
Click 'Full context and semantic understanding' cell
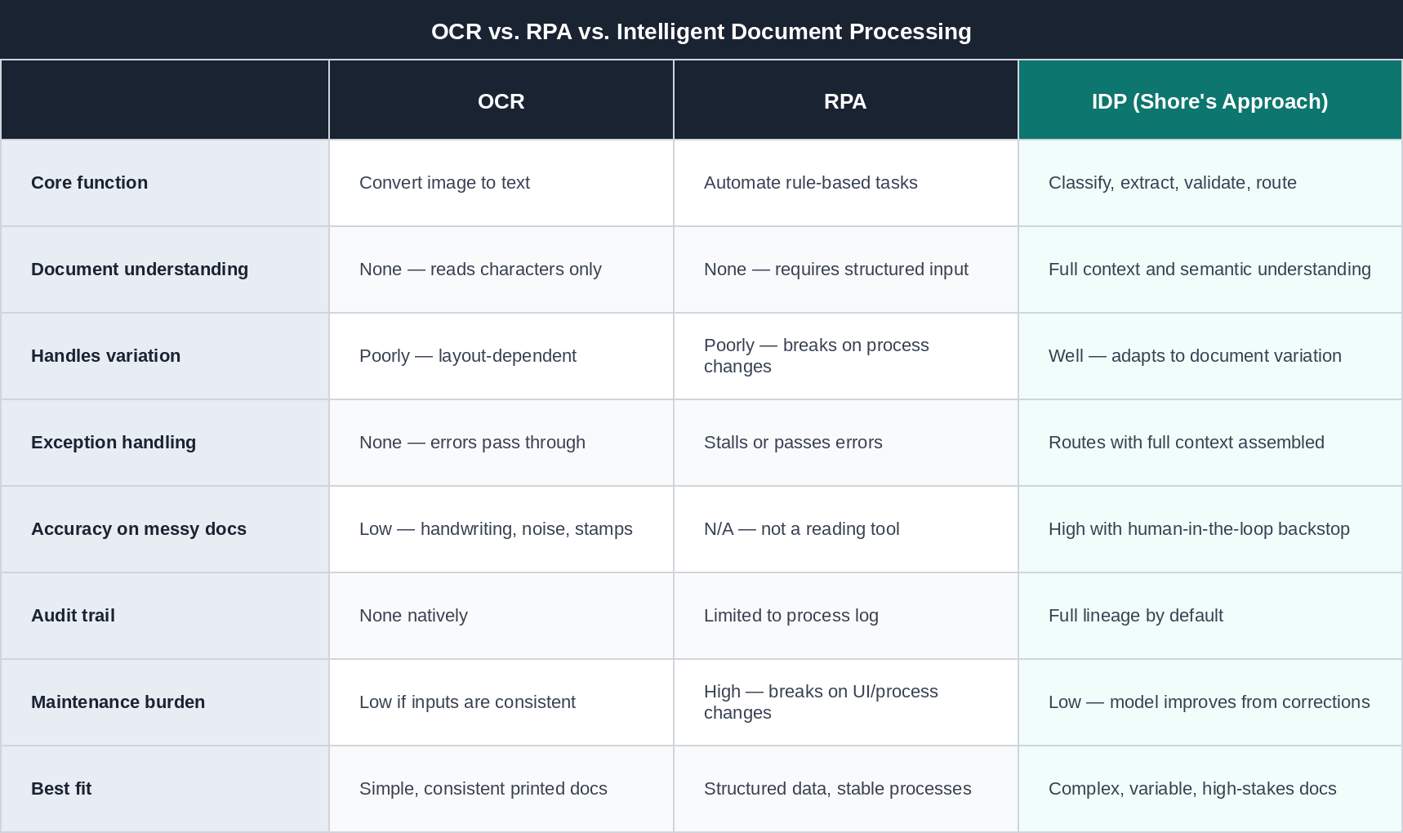(x=1209, y=269)
